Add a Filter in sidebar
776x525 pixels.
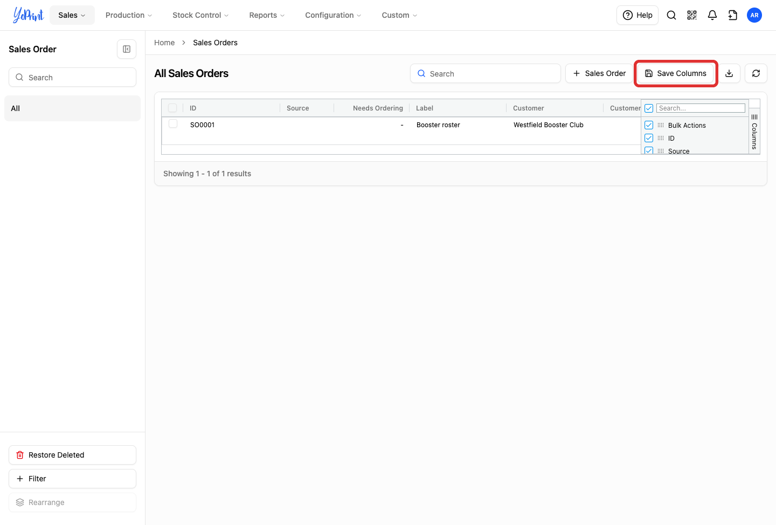[x=72, y=479]
